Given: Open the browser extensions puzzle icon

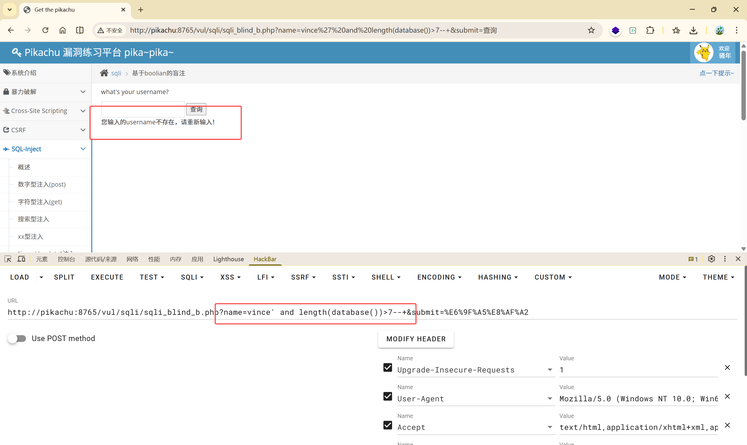Looking at the screenshot, I should click(650, 30).
